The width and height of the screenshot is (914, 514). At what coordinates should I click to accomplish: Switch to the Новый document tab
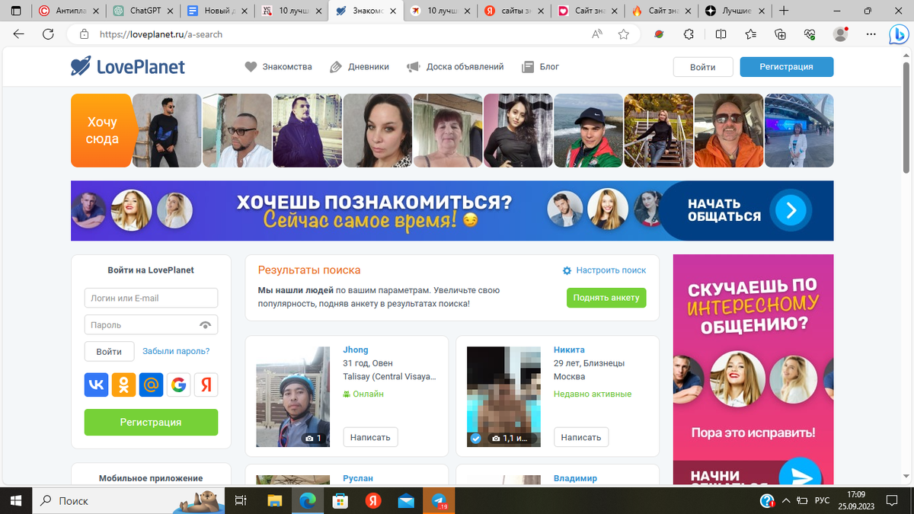[x=217, y=11]
